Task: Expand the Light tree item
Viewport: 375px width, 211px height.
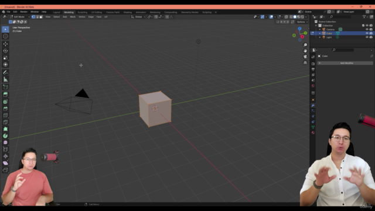Action: [x=320, y=37]
